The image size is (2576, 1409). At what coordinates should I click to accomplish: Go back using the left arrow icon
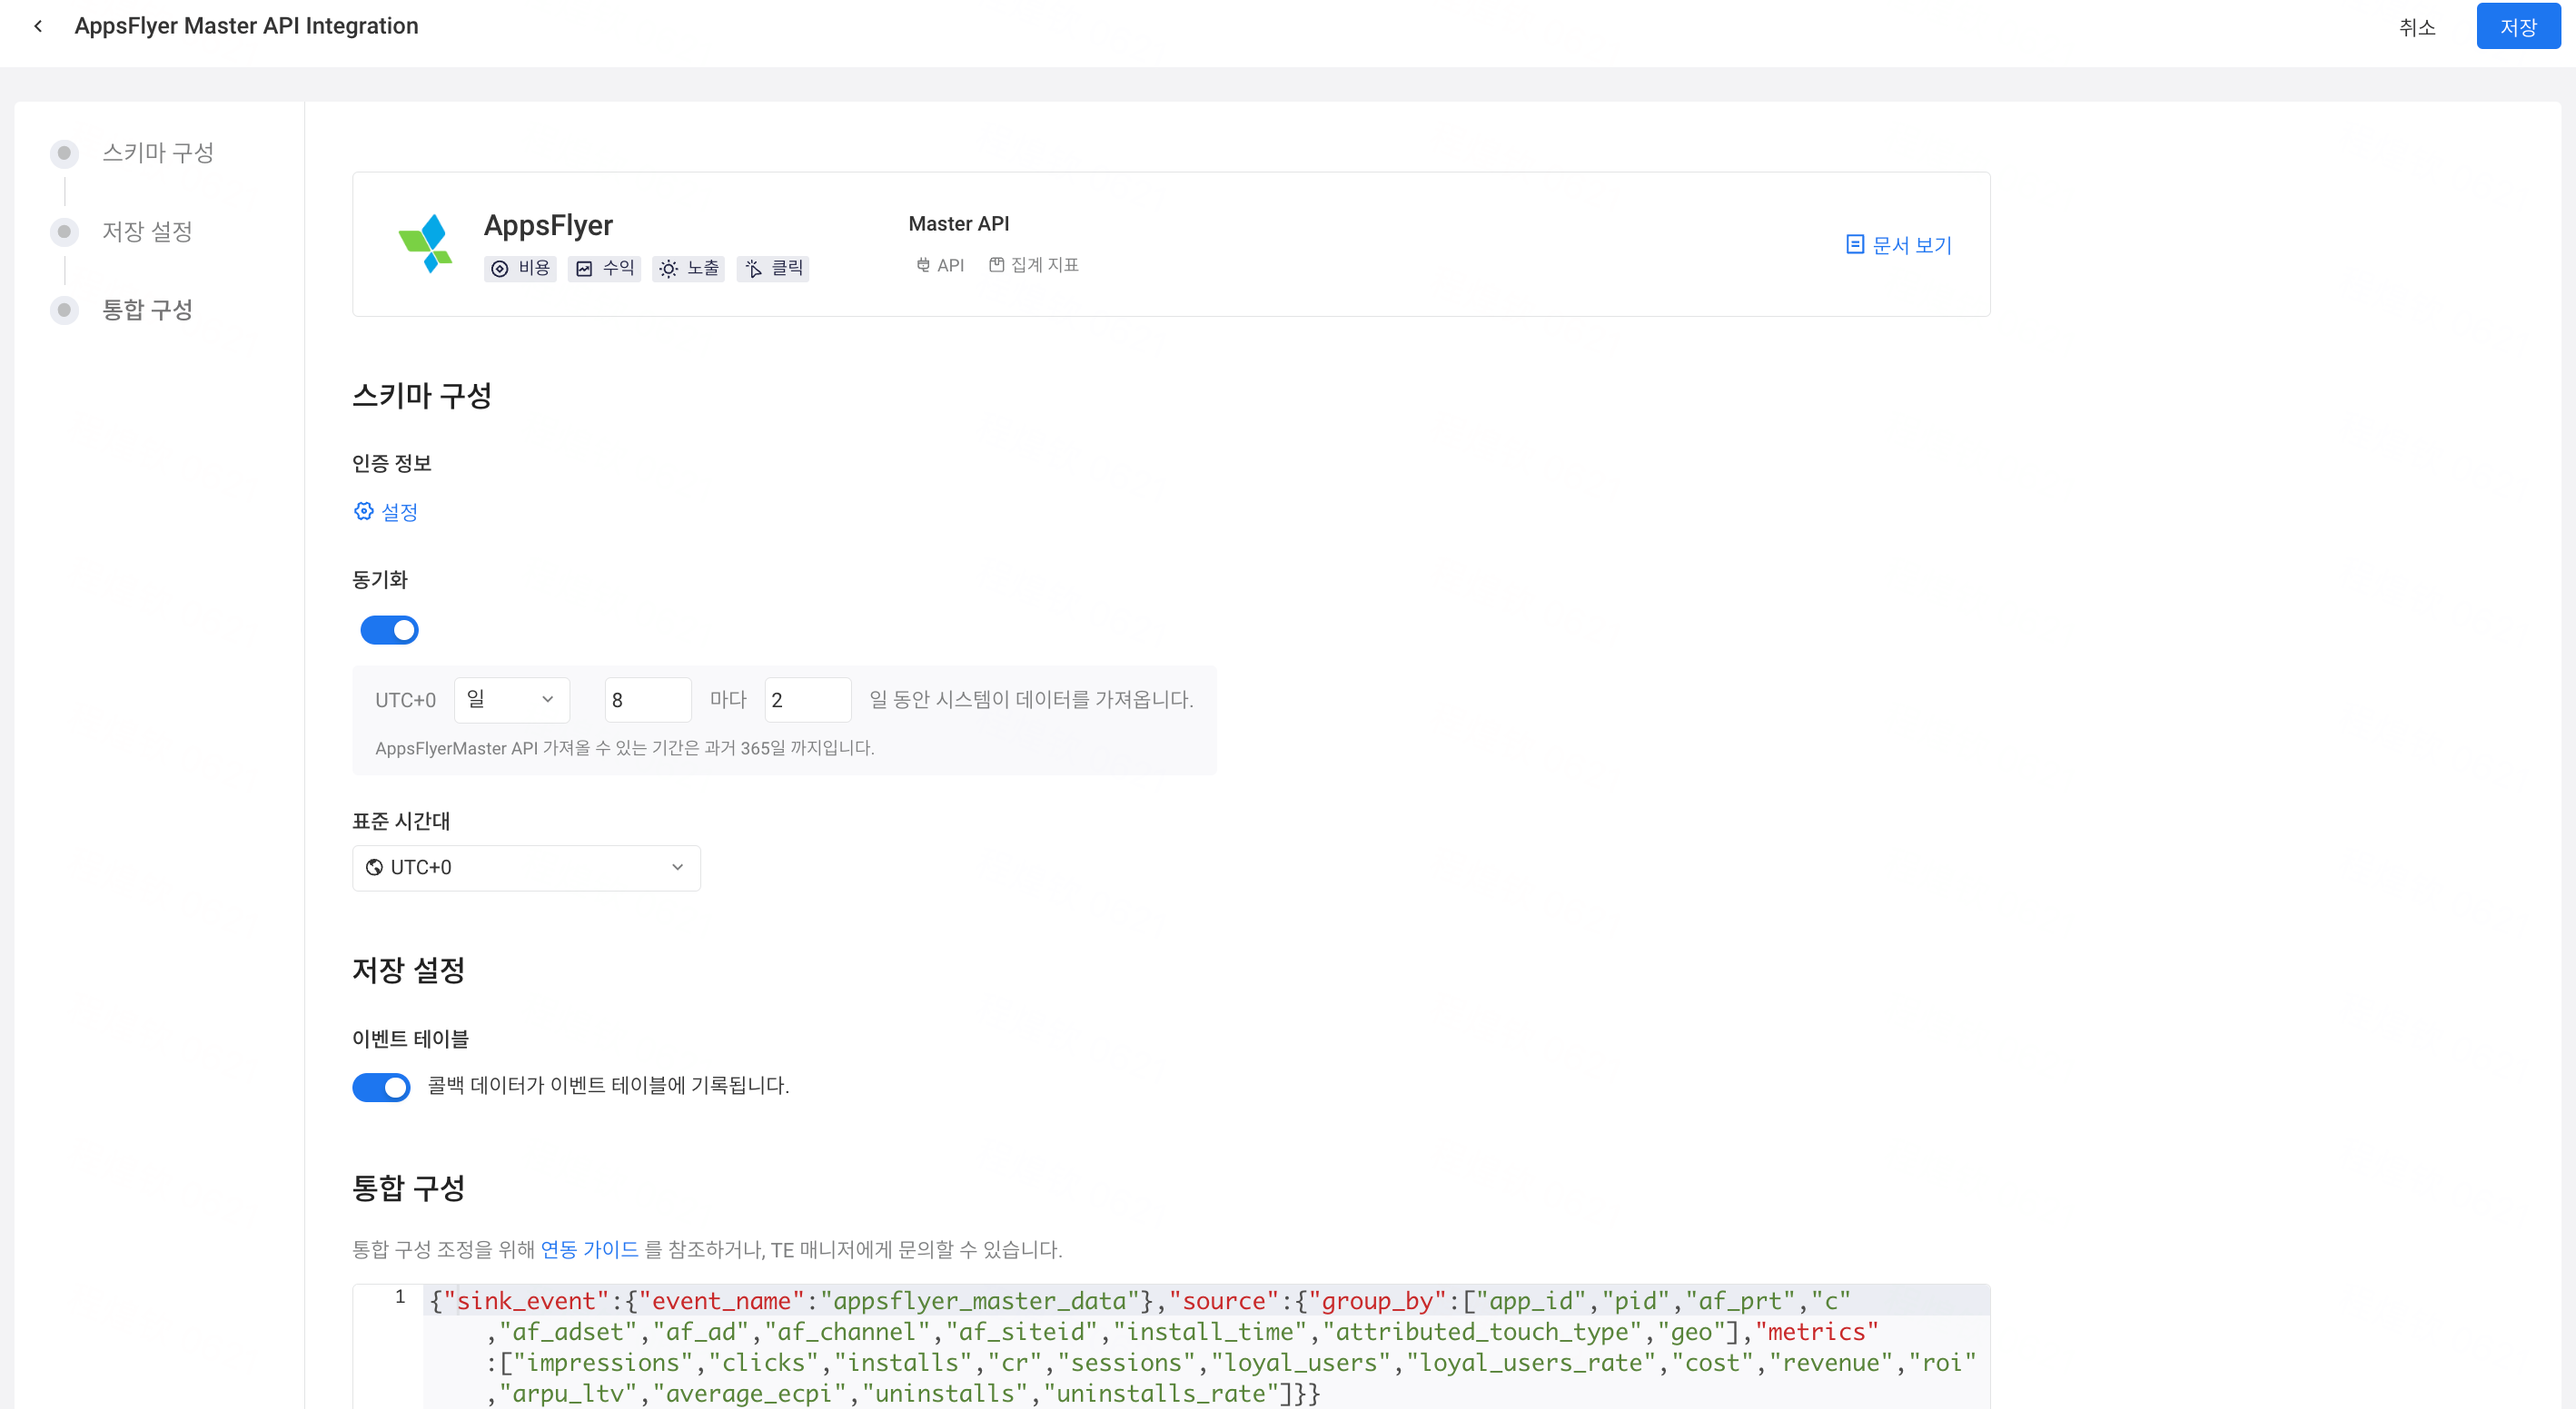38,26
